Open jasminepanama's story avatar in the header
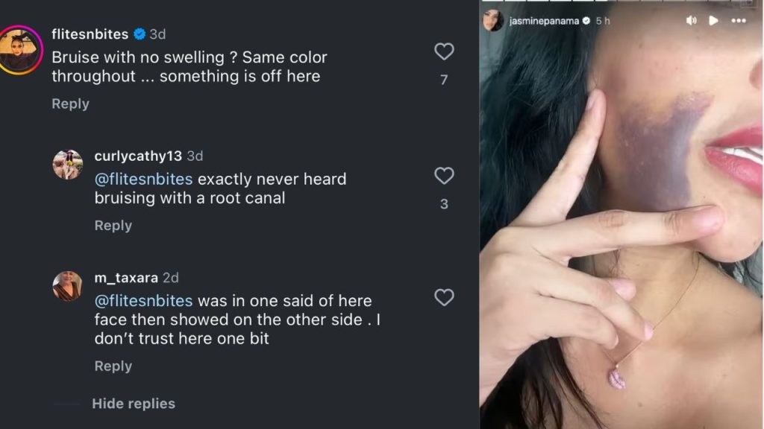This screenshot has width=764, height=429. pos(492,19)
